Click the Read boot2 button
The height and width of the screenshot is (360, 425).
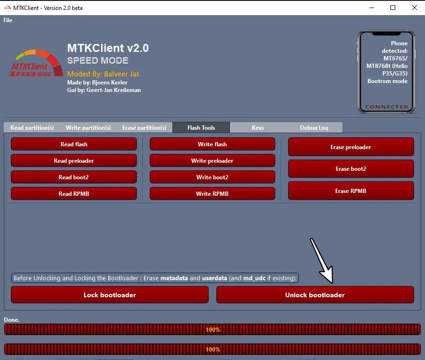coord(74,177)
